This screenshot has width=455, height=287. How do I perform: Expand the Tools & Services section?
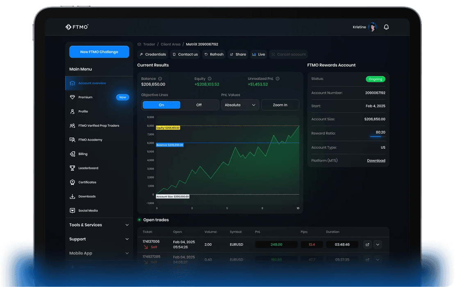tap(99, 225)
